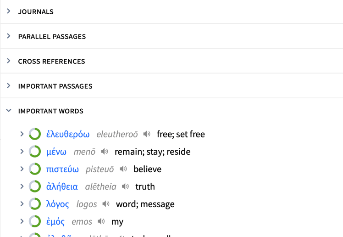The height and width of the screenshot is (237, 343).
Task: Open the ἀλήθεια word link
Action: pos(62,186)
